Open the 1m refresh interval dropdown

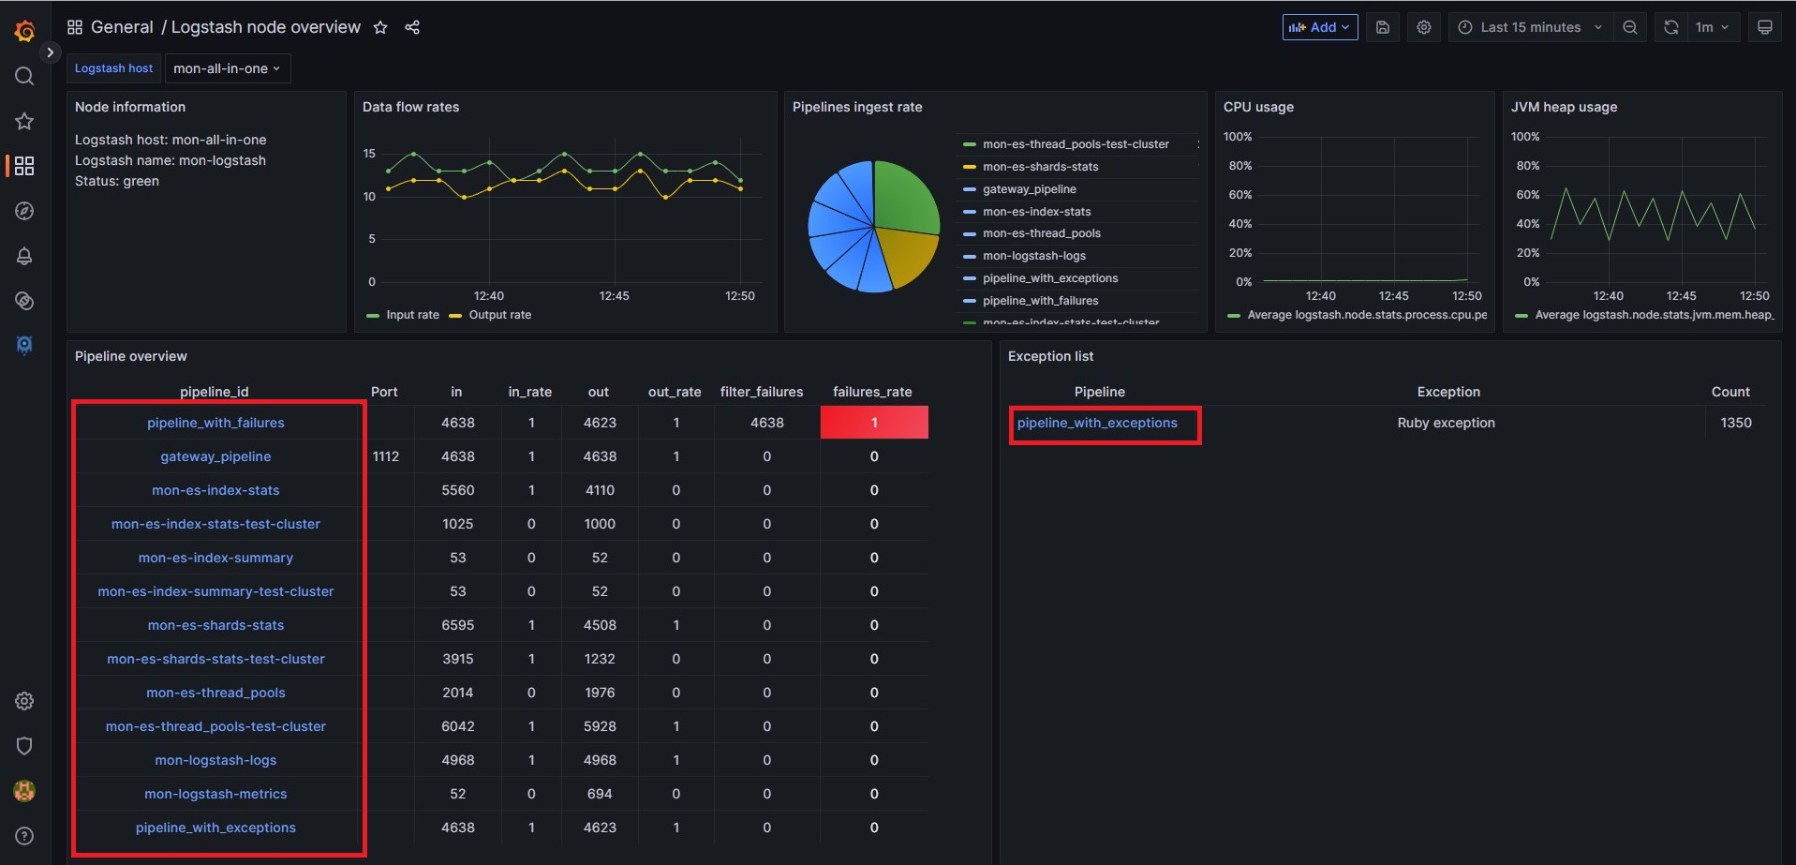point(1713,27)
